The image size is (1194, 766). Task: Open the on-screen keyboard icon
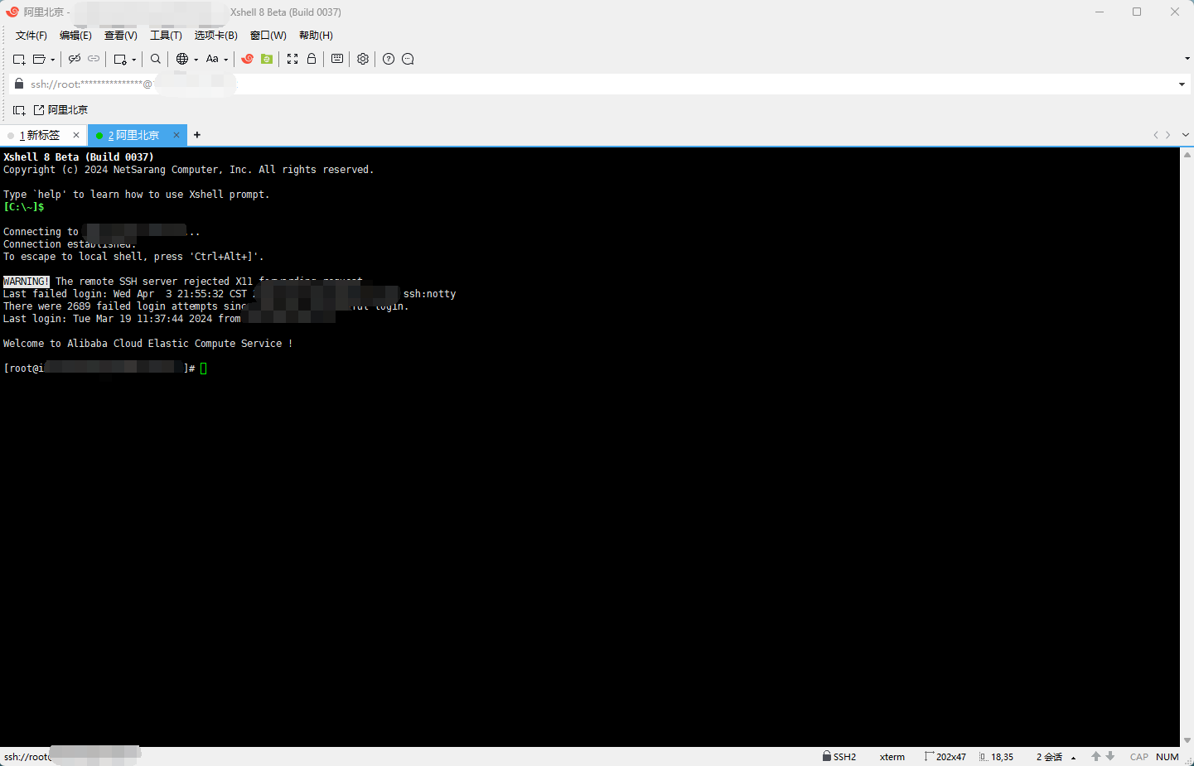click(336, 59)
